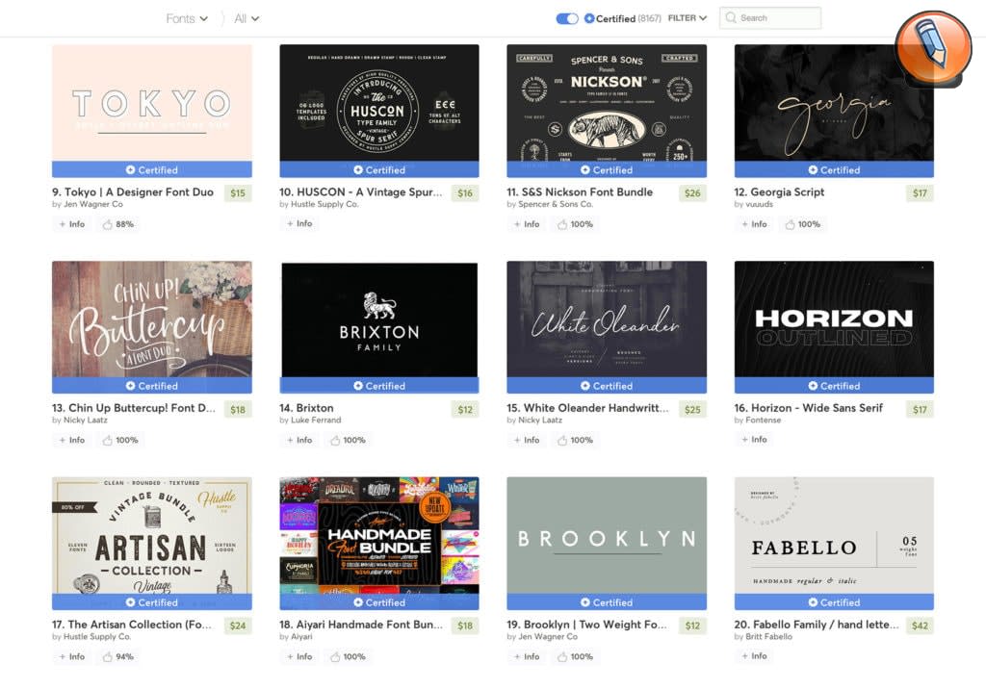
Task: Click the Search input field
Action: tap(769, 17)
